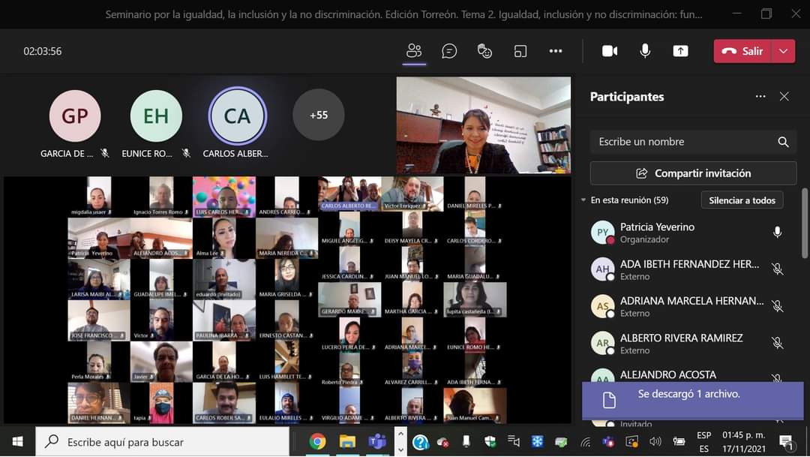Close the Participantes panel
The width and height of the screenshot is (810, 457).
(x=784, y=97)
